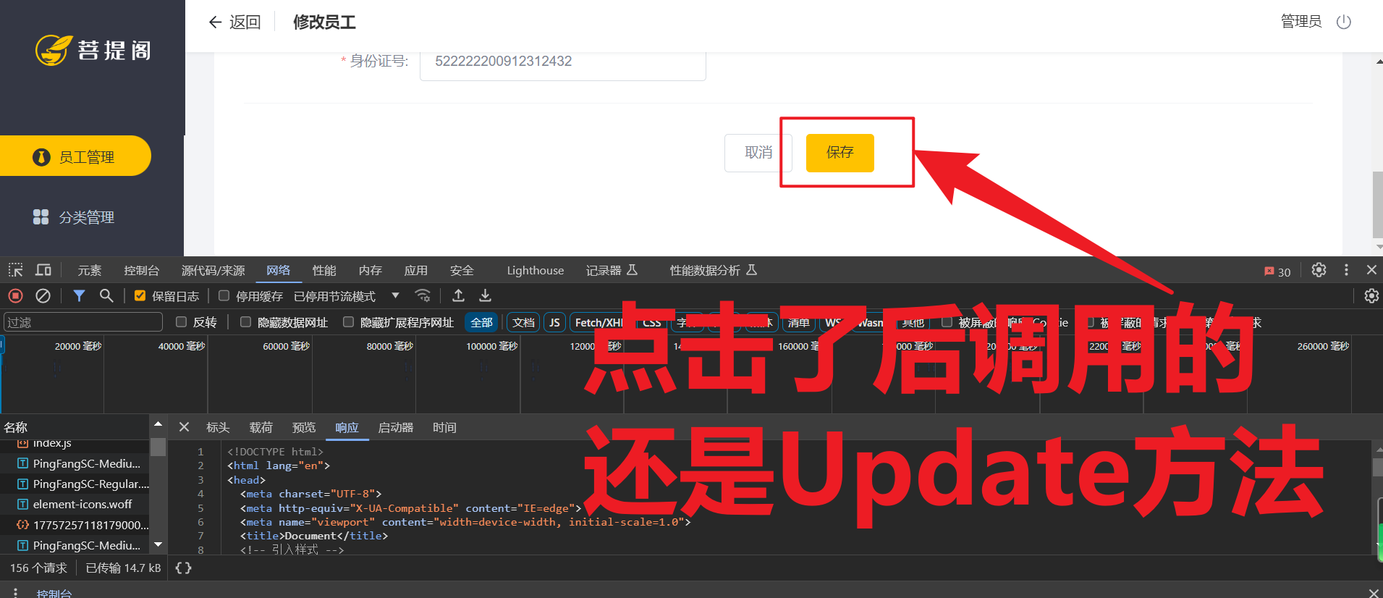This screenshot has width=1383, height=598.
Task: Clear the network log
Action: 43,295
